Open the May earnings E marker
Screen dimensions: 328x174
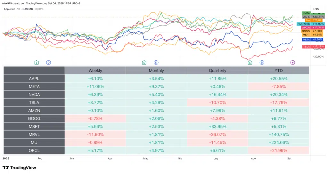click(x=144, y=63)
